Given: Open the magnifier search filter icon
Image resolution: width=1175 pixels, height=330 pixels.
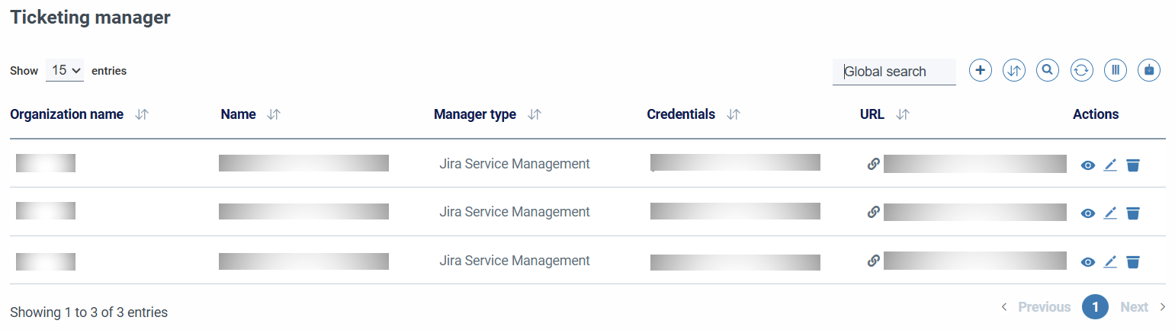Looking at the screenshot, I should click(1048, 70).
